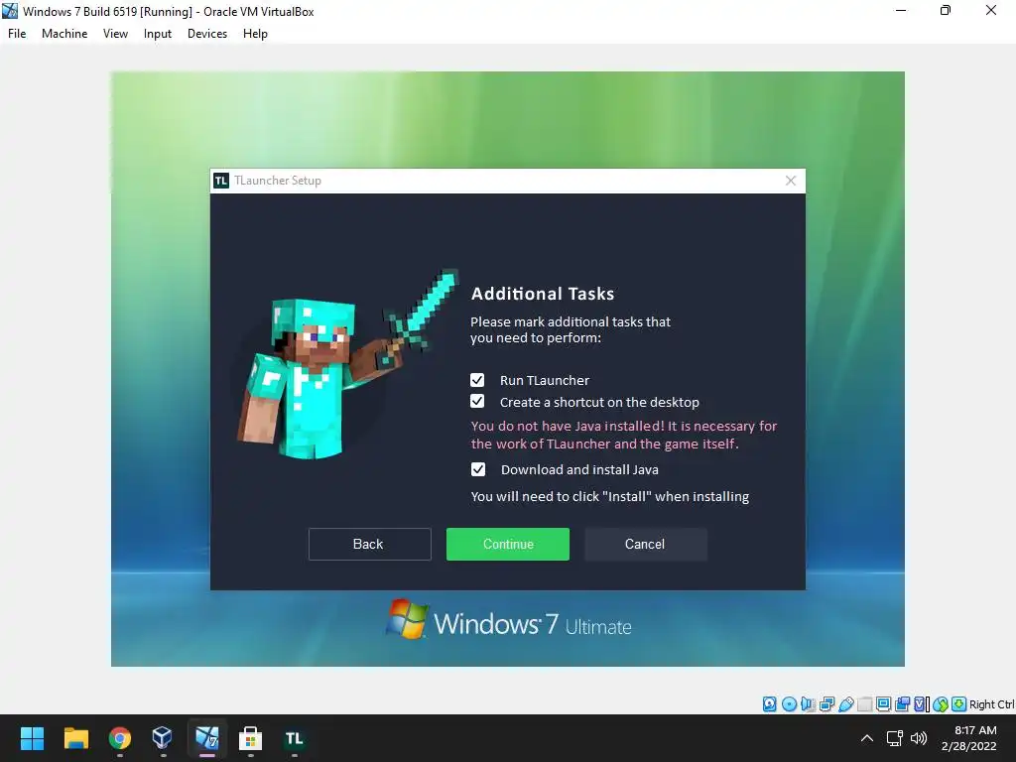Uncheck the Run TLauncher checkbox
This screenshot has width=1016, height=762.
[477, 380]
